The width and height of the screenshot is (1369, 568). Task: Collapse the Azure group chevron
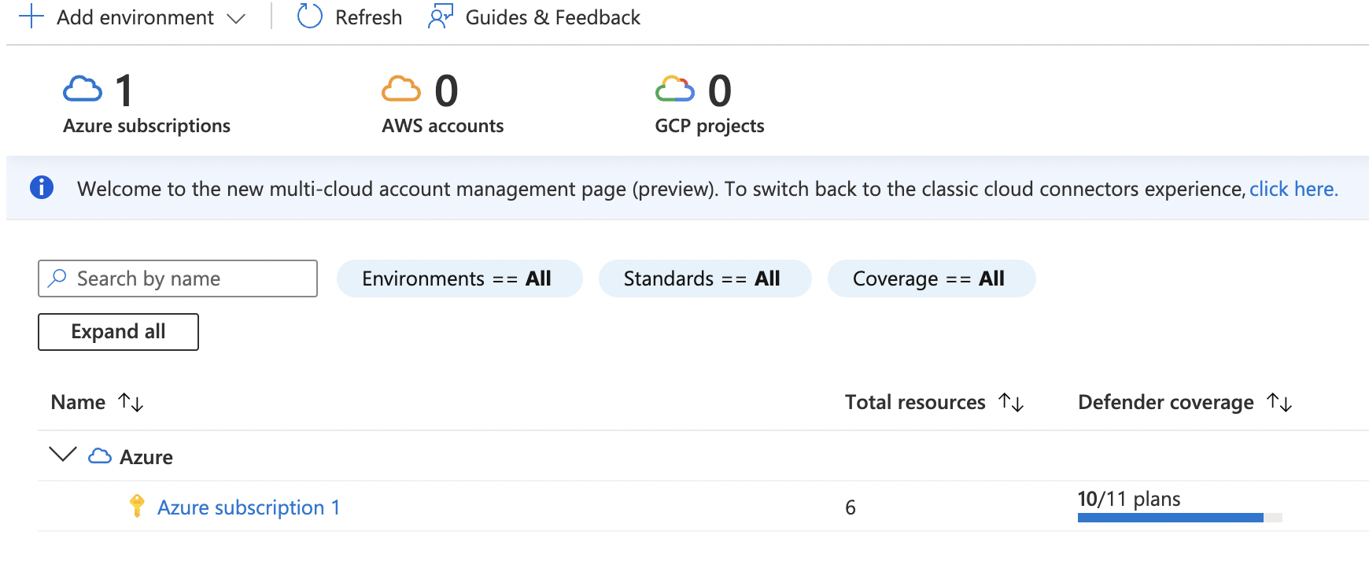[x=62, y=455]
